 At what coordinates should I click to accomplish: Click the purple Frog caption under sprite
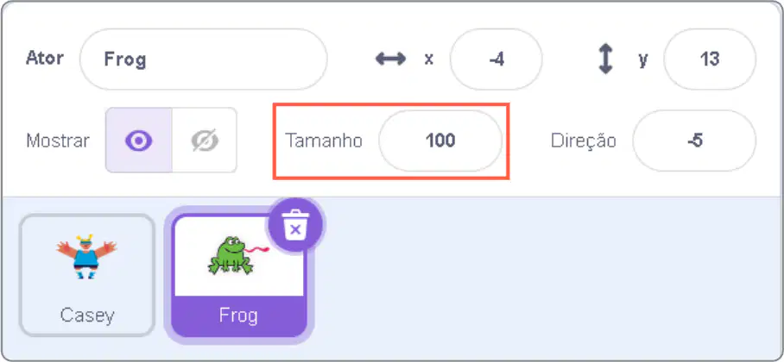[x=238, y=315]
